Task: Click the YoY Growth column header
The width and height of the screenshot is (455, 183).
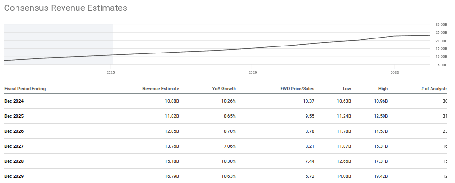Action: click(x=224, y=89)
